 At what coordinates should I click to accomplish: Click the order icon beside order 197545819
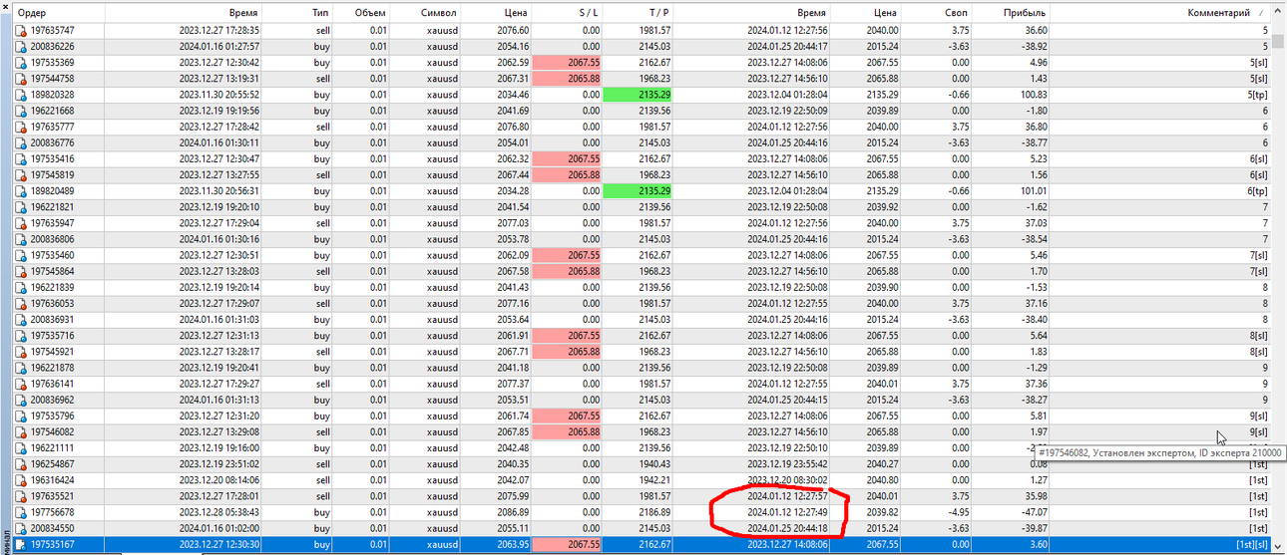coord(21,174)
